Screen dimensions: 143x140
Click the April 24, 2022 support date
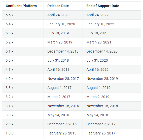pos(97,15)
